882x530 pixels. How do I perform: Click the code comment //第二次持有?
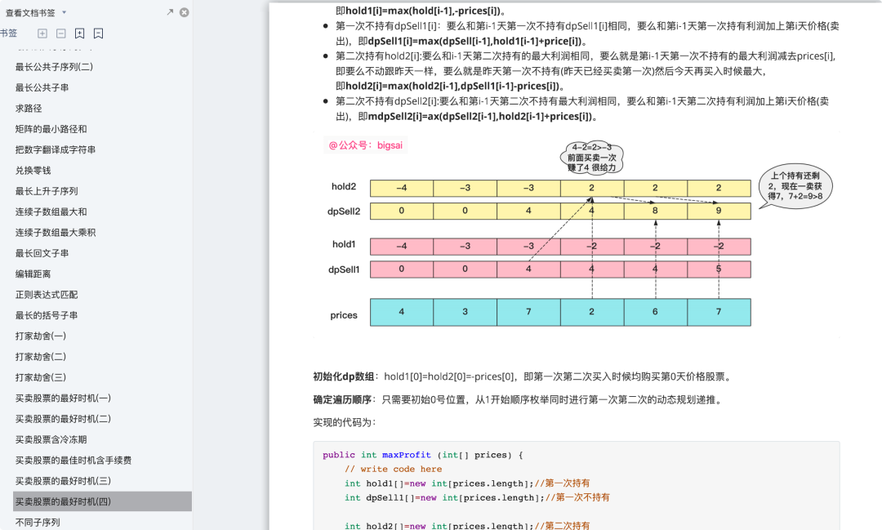pos(562,525)
